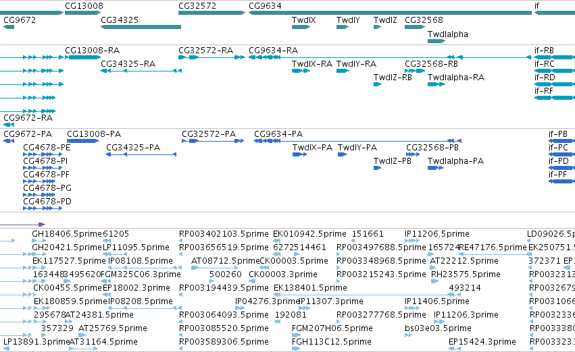Open the CG32568 gene label
The width and height of the screenshot is (575, 352).
point(424,20)
